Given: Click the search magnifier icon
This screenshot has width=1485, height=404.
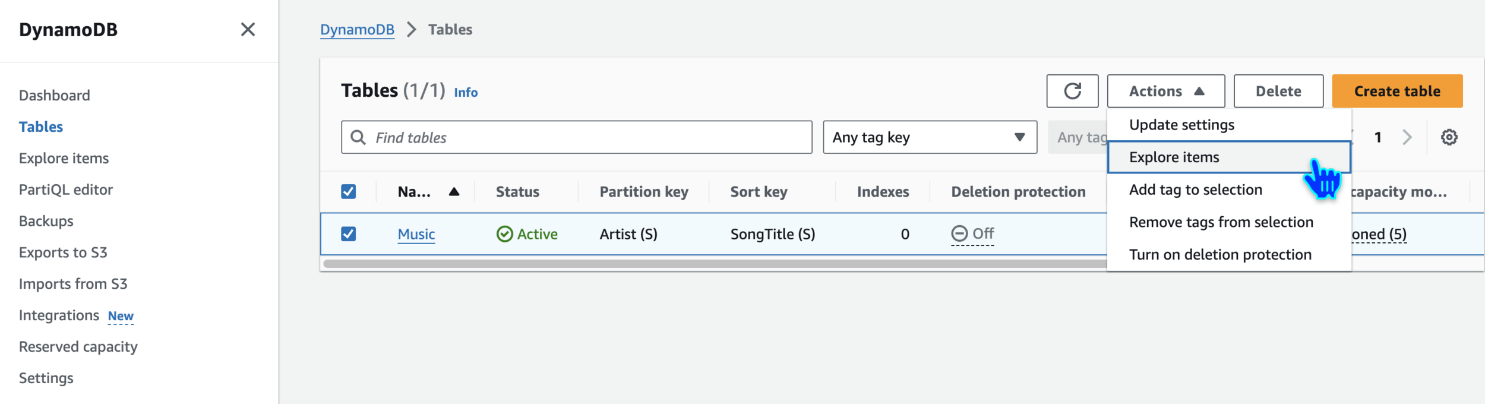Looking at the screenshot, I should (x=358, y=137).
